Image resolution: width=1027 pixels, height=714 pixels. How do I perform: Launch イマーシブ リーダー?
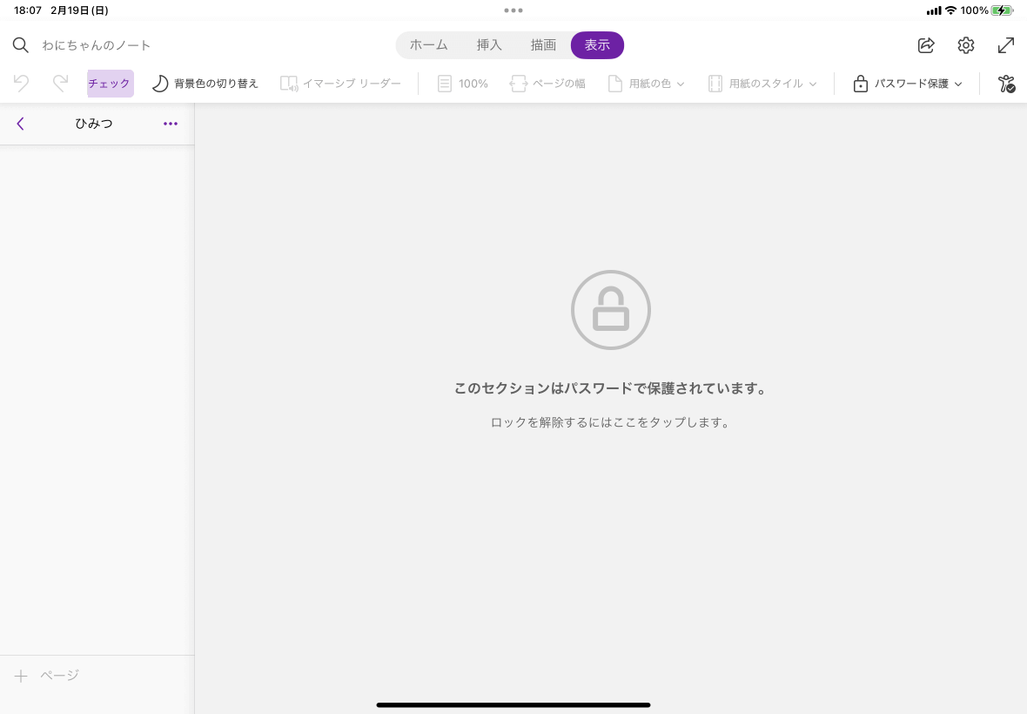(340, 84)
